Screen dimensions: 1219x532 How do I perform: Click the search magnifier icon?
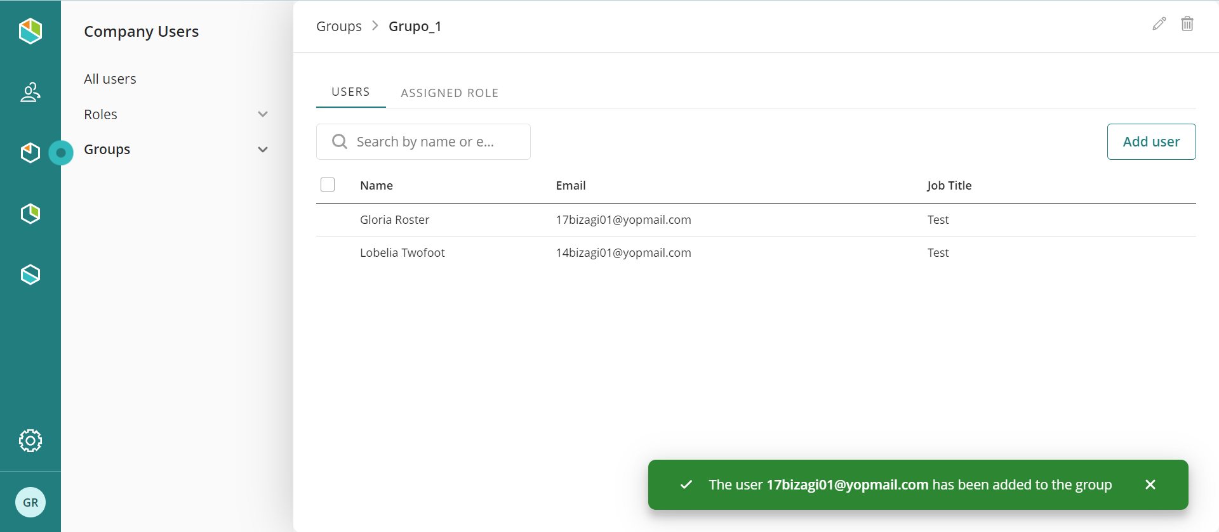point(340,141)
